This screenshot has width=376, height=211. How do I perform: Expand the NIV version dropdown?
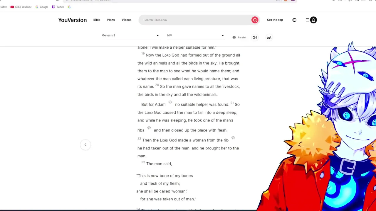pyautogui.click(x=196, y=35)
